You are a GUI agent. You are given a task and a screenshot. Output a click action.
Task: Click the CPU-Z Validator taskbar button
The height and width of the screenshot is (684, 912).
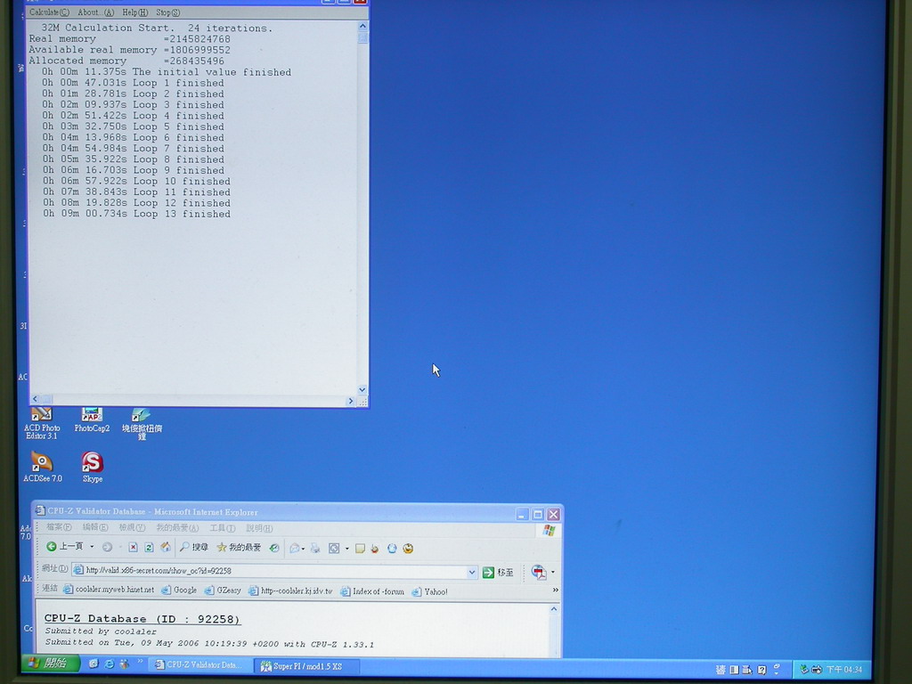click(199, 664)
